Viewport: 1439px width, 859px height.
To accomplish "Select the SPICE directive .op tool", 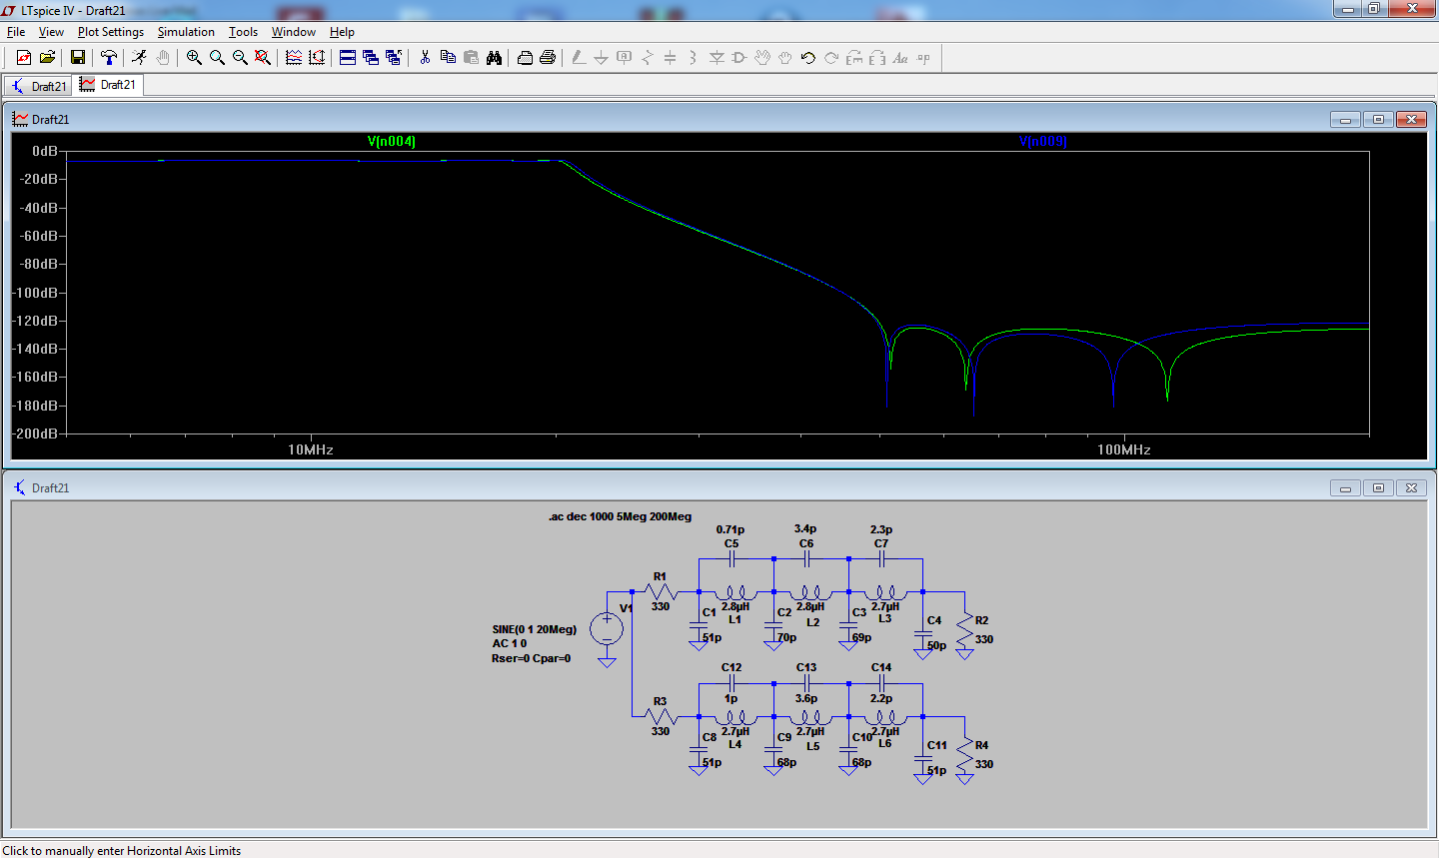I will 923,58.
